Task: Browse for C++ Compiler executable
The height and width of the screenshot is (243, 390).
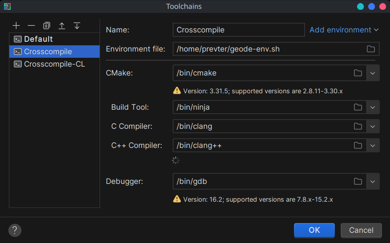Action: tap(358, 145)
